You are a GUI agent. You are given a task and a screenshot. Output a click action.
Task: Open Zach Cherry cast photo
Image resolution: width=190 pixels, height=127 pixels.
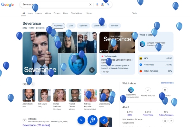tap(106, 95)
